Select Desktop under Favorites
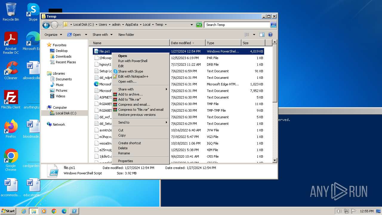This screenshot has width=382, height=215. [x=61, y=51]
